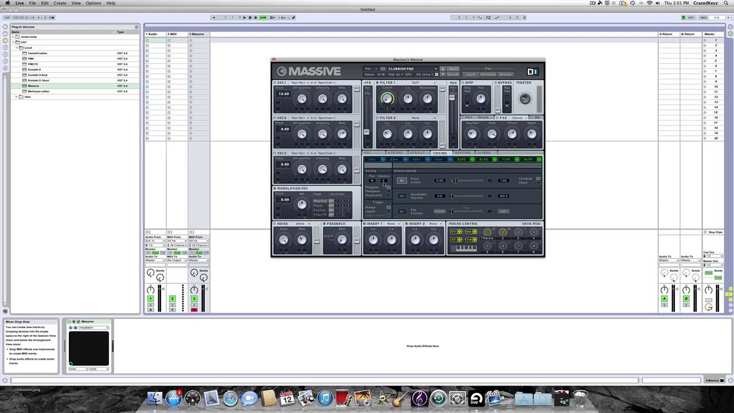The width and height of the screenshot is (734, 413).
Task: Click the 1 Audio track header
Action: [x=155, y=34]
